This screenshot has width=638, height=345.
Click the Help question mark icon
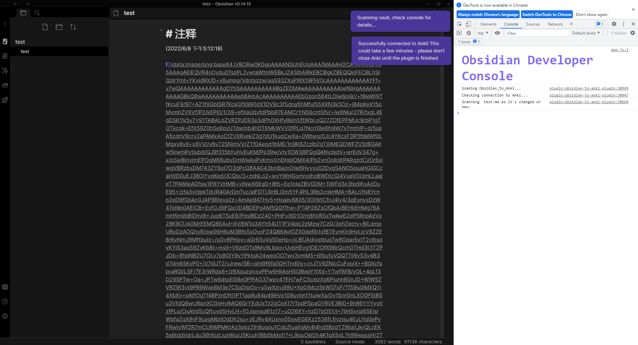[5, 302]
